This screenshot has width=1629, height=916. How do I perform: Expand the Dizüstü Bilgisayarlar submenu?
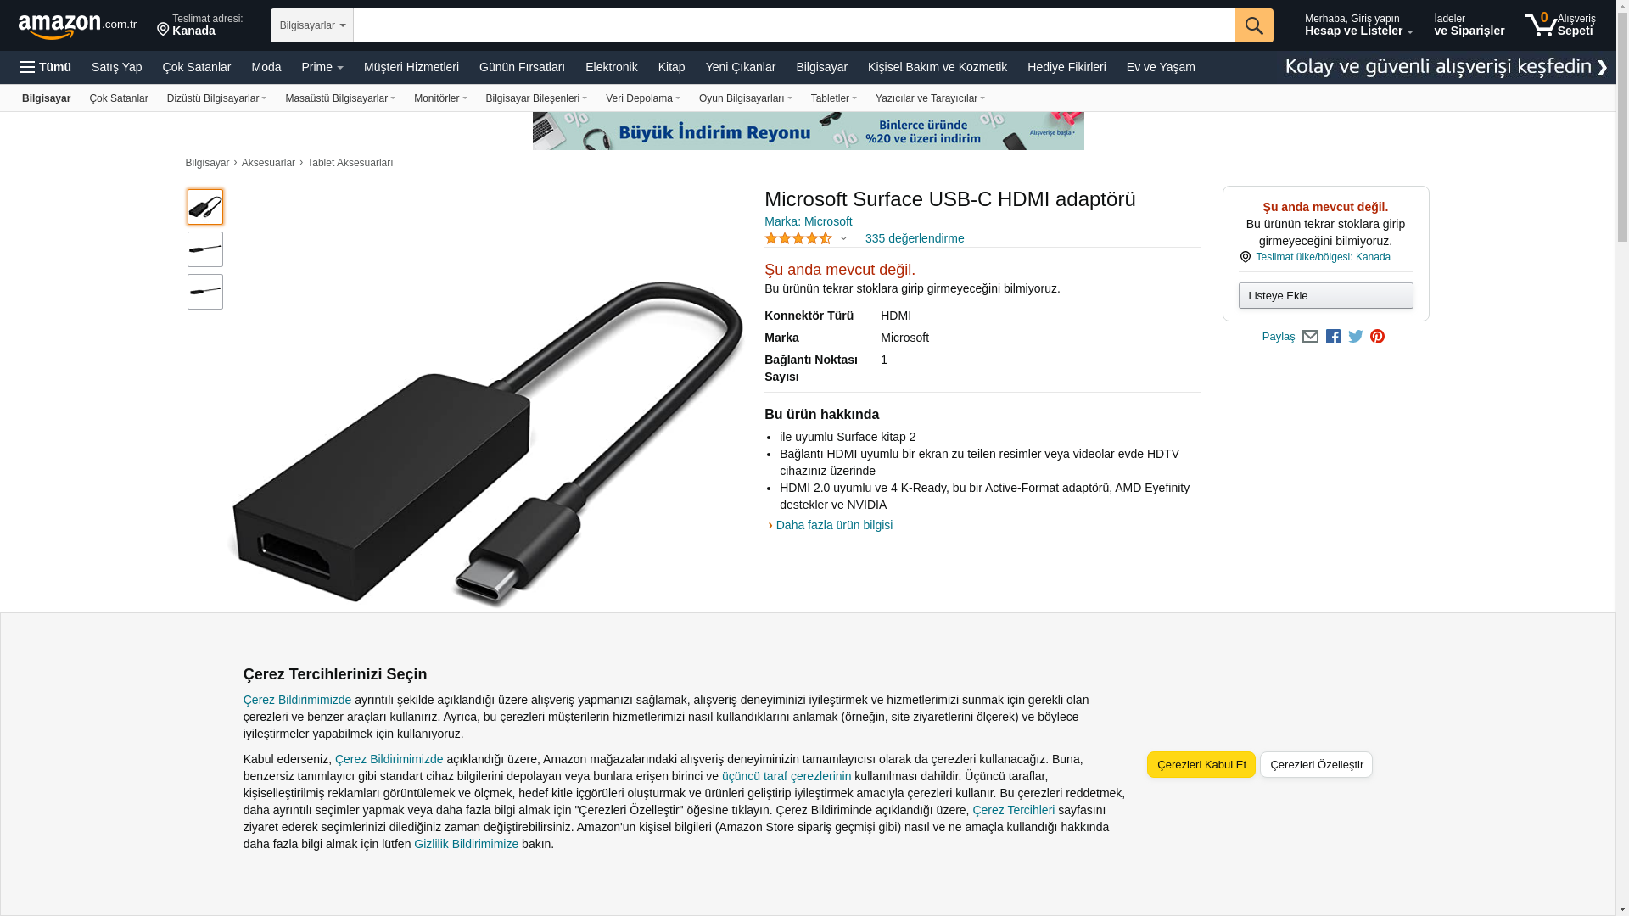tap(216, 98)
